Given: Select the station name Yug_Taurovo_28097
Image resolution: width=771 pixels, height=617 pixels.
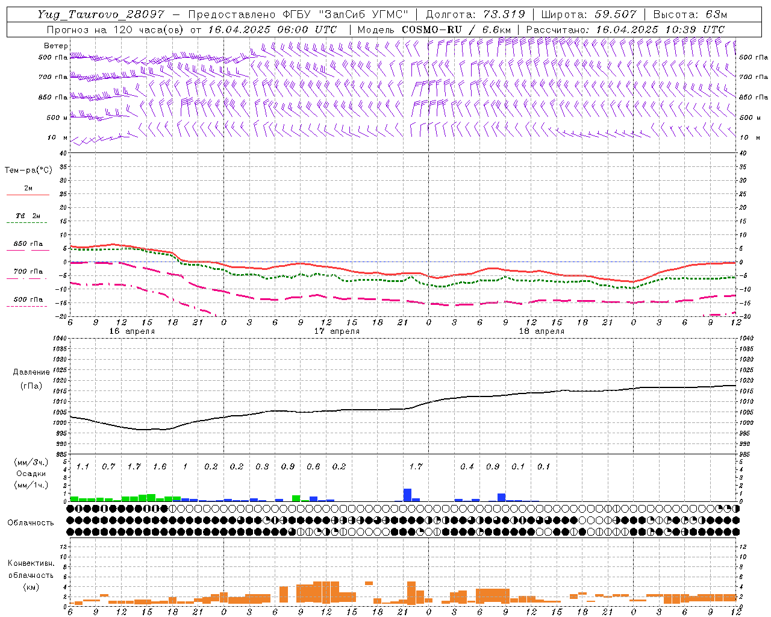Looking at the screenshot, I should pos(101,14).
